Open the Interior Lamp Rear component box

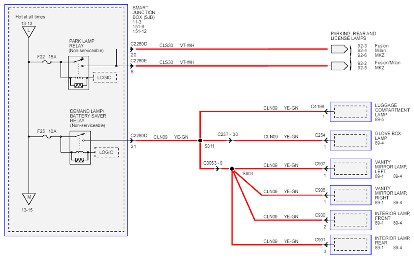point(351,245)
